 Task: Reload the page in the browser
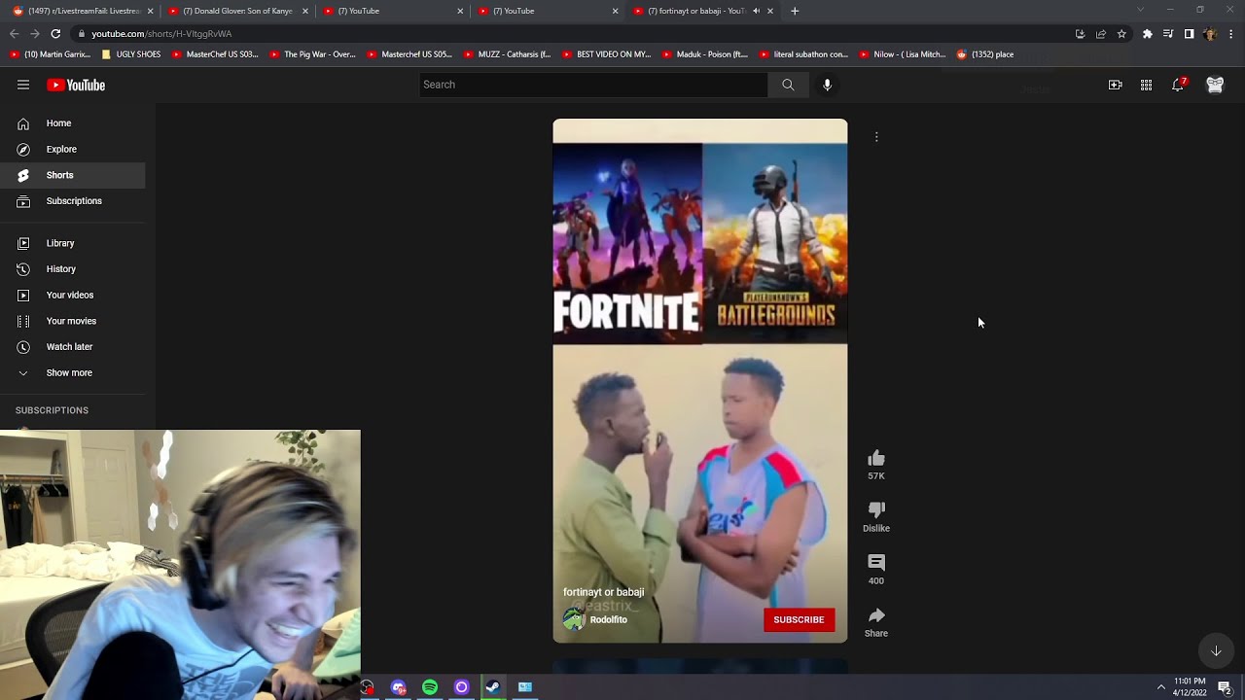point(55,33)
